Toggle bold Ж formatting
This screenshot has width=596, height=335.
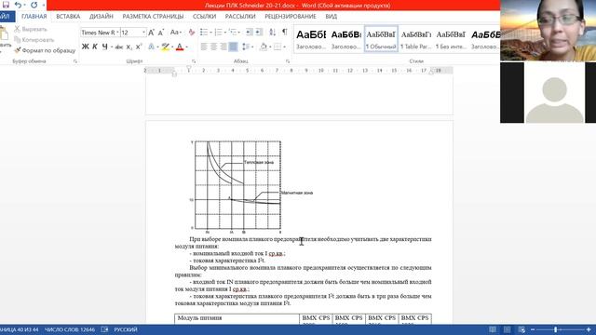[x=86, y=47]
